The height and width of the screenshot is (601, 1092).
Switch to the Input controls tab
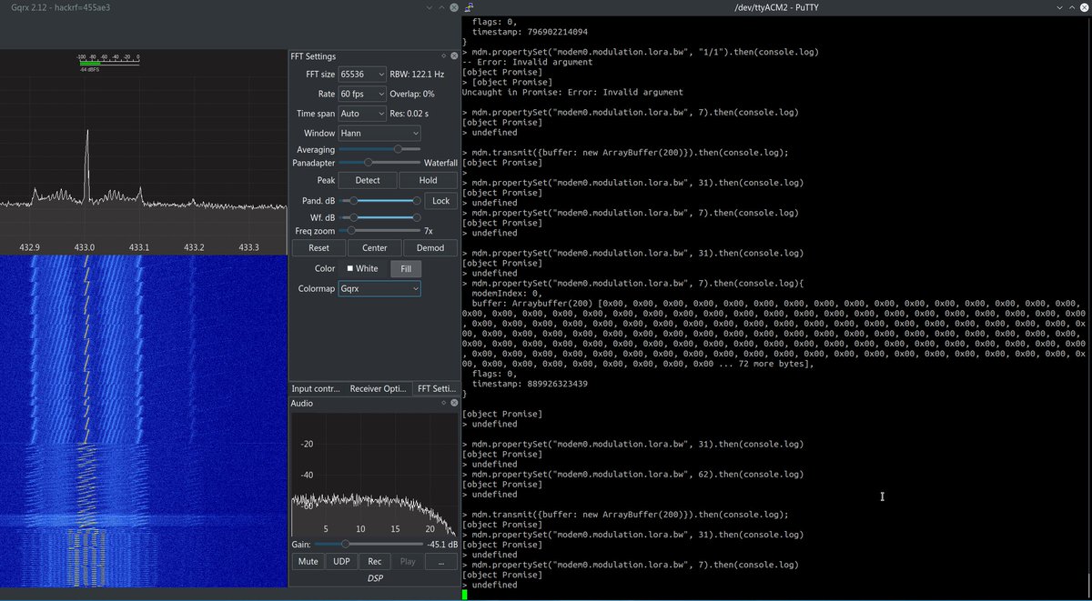(x=316, y=388)
